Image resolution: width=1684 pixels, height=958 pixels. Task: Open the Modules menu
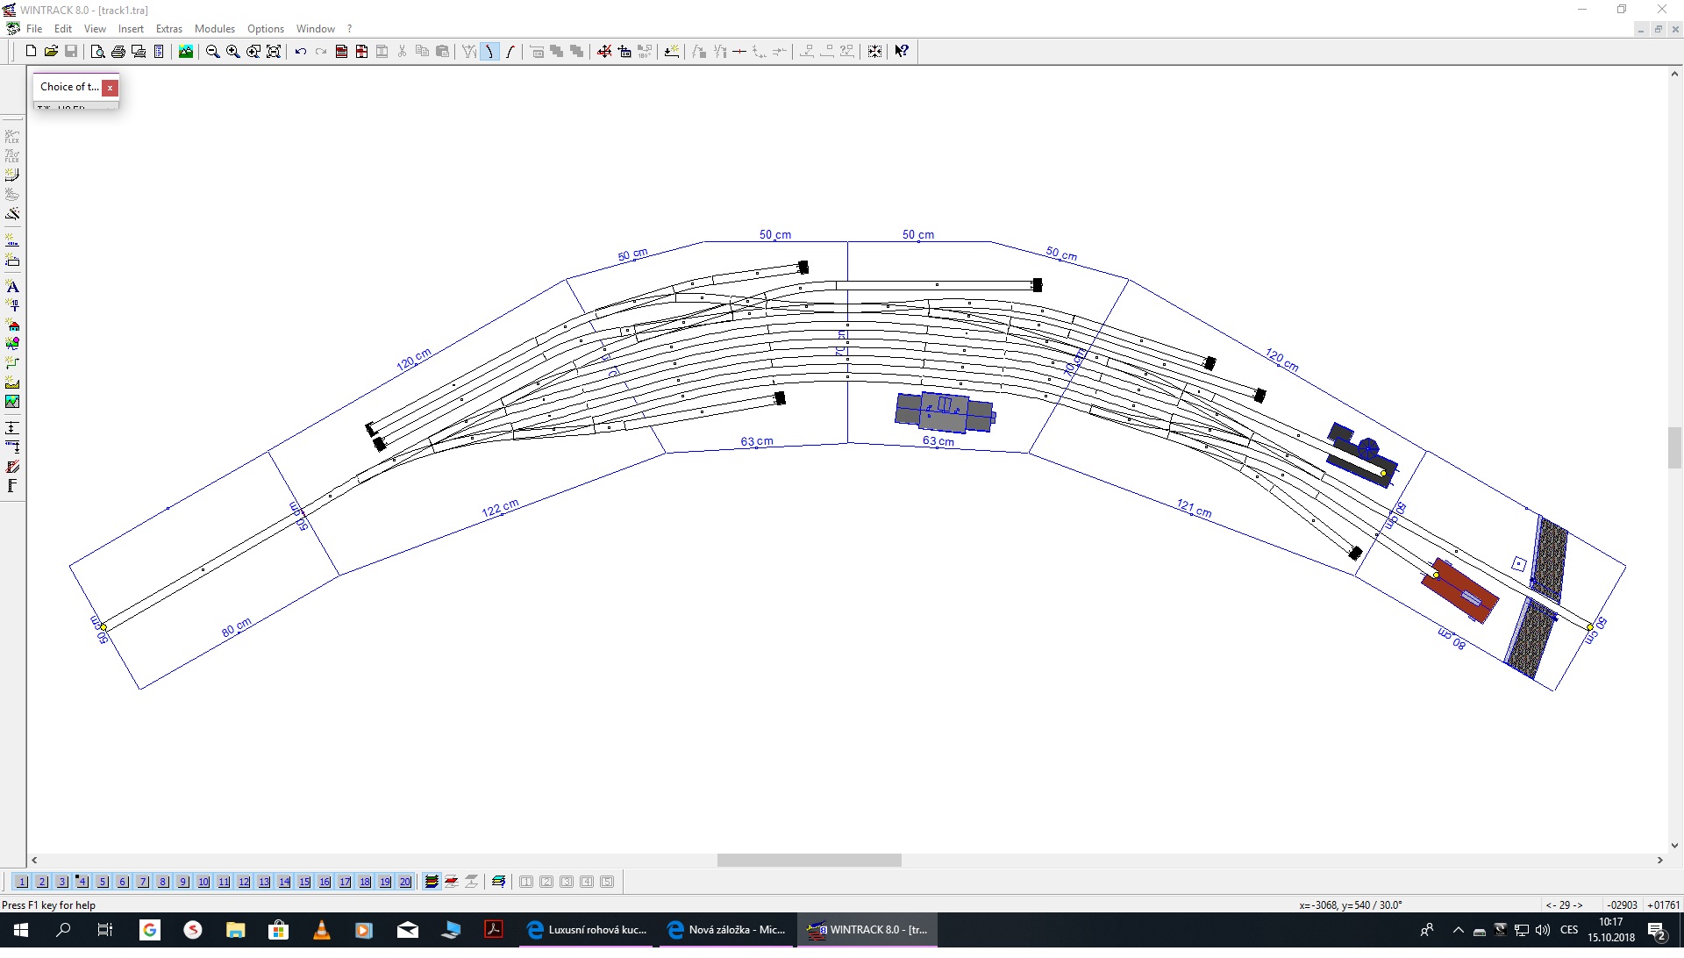[x=214, y=29]
